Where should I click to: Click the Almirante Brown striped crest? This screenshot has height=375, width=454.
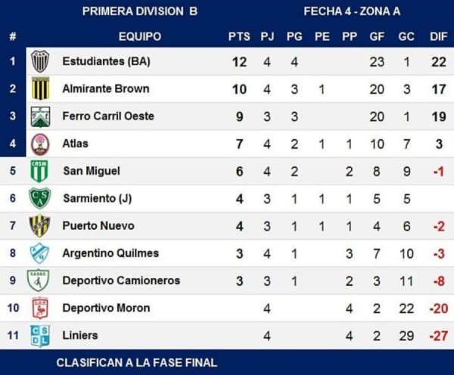click(x=40, y=88)
